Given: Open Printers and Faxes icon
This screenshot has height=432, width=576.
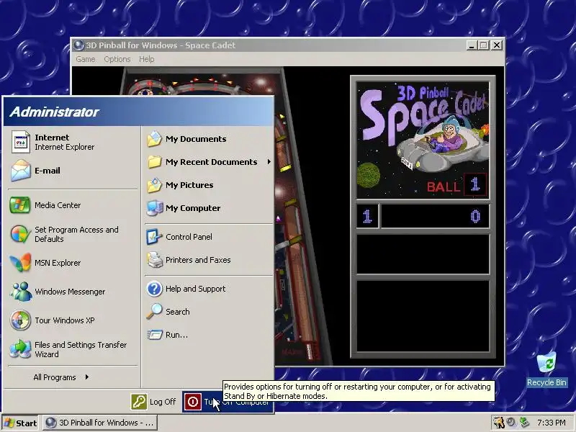Looking at the screenshot, I should click(155, 260).
